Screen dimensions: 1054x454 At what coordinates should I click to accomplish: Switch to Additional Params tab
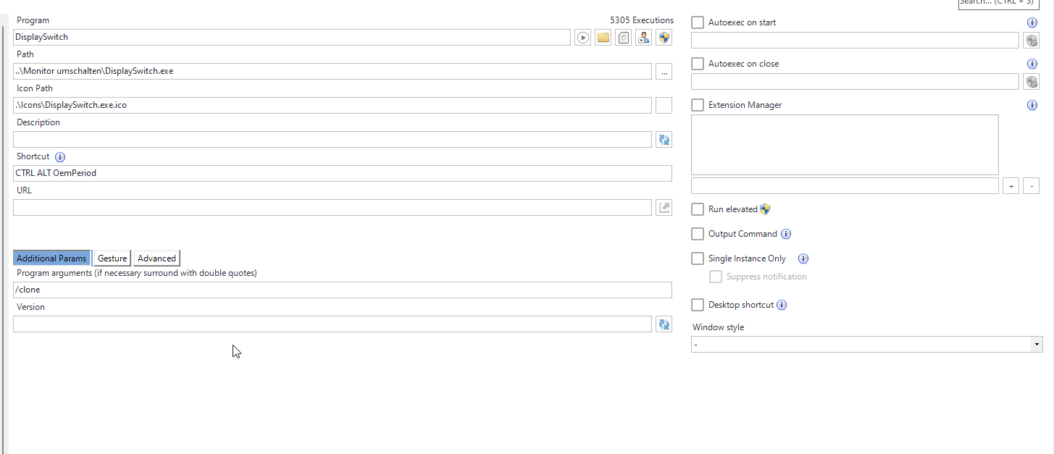[52, 258]
